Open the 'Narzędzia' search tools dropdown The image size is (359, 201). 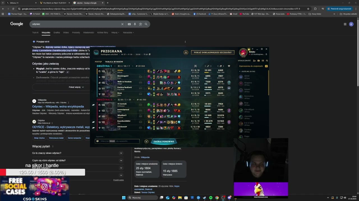128,32
